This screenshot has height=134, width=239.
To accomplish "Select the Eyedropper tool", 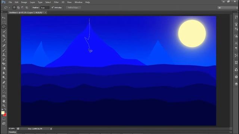I will [4, 41].
